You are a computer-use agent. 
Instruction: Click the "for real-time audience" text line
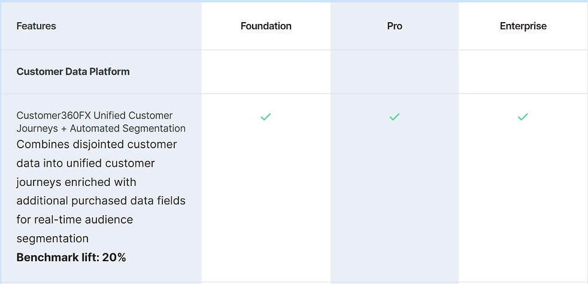(x=74, y=219)
